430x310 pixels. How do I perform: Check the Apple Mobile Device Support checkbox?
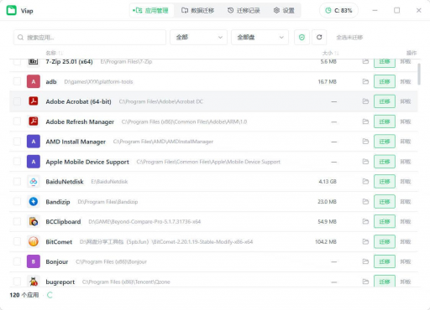pos(17,162)
